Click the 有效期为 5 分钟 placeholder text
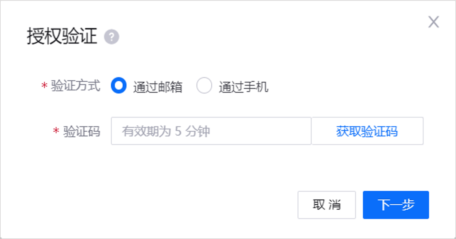The width and height of the screenshot is (456, 239). pyautogui.click(x=166, y=131)
